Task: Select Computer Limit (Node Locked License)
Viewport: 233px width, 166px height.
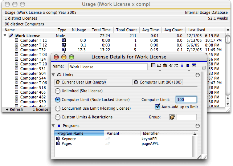Action: (x=58, y=100)
